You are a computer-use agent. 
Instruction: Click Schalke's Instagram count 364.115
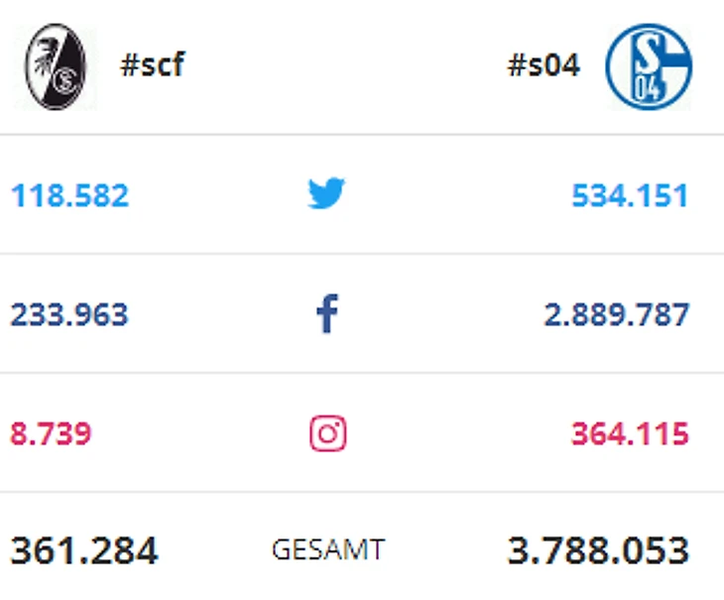(x=629, y=434)
